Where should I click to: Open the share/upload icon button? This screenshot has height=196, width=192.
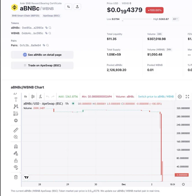click(77, 7)
